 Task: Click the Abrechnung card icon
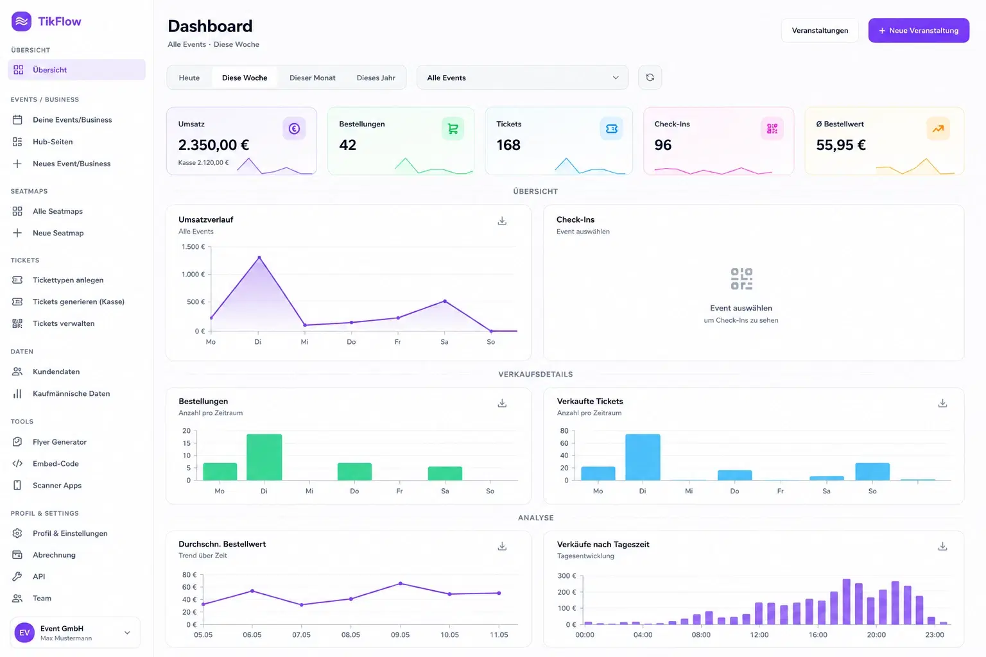click(17, 555)
